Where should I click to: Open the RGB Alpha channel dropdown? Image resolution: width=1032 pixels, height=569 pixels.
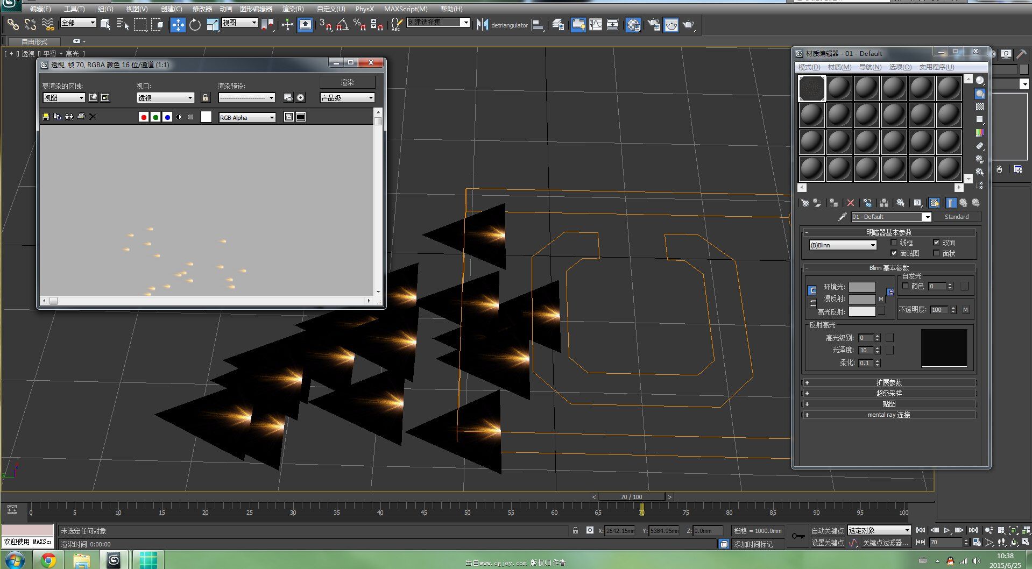(247, 117)
